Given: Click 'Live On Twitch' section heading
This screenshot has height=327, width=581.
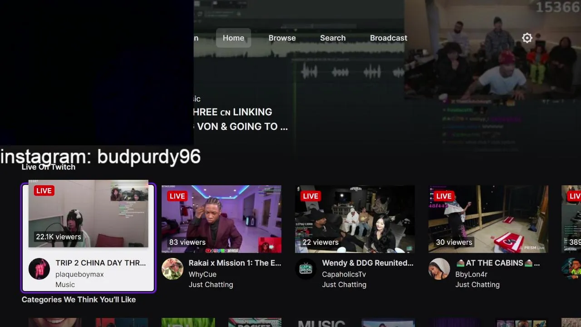Looking at the screenshot, I should coord(49,167).
